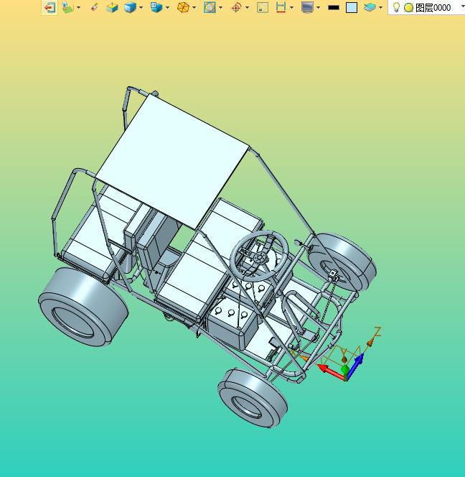Open dropdown beside green layered surface tool

pyautogui.click(x=79, y=7)
